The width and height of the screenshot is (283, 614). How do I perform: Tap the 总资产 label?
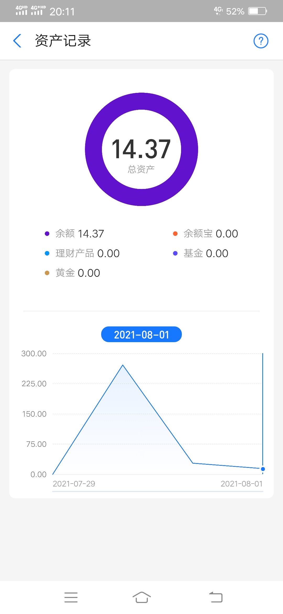coord(141,169)
